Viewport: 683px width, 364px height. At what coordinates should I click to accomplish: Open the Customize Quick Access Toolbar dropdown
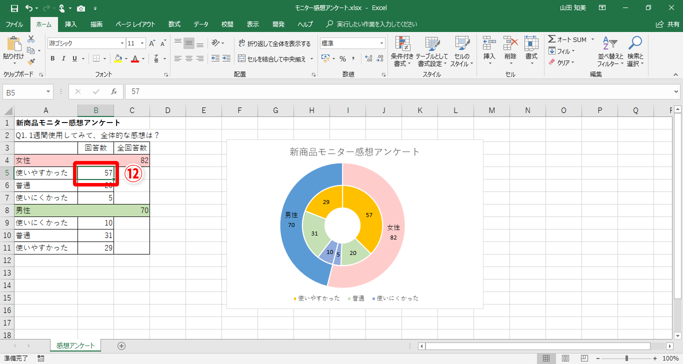[x=95, y=8]
